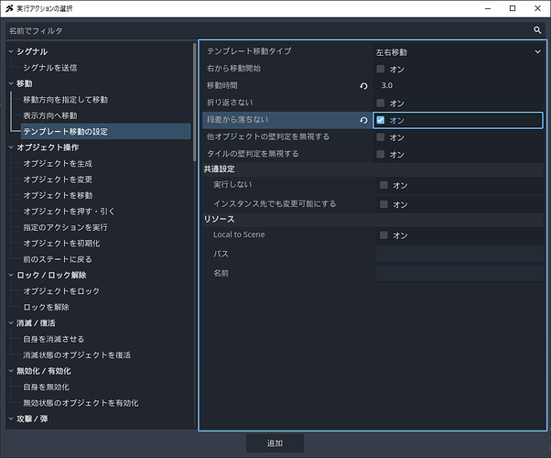
Task: Collapse the オブジェクト操作 category
Action: [x=11, y=147]
